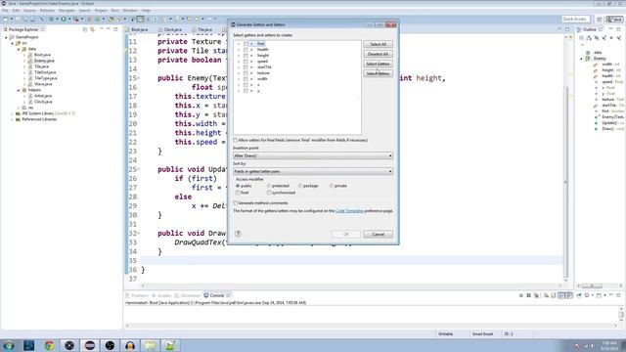Image resolution: width=626 pixels, height=352 pixels.
Task: Open the help icon in the dialog
Action: [x=238, y=234]
